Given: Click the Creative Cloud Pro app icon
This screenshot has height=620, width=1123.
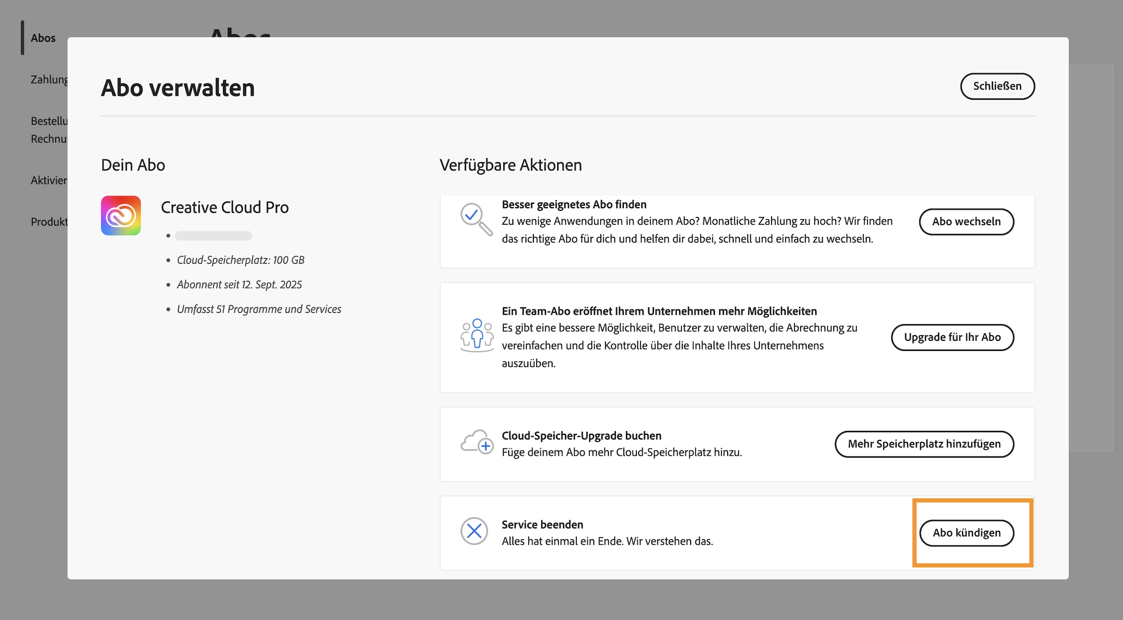Looking at the screenshot, I should (121, 216).
